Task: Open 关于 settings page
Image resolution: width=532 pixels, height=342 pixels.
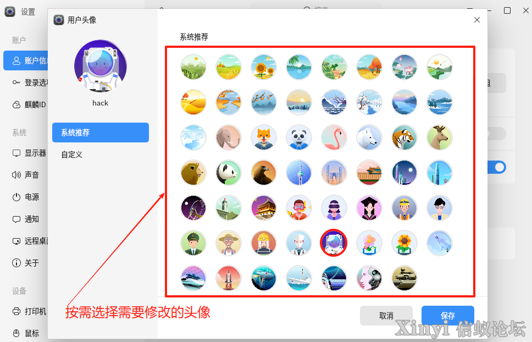Action: click(x=26, y=263)
